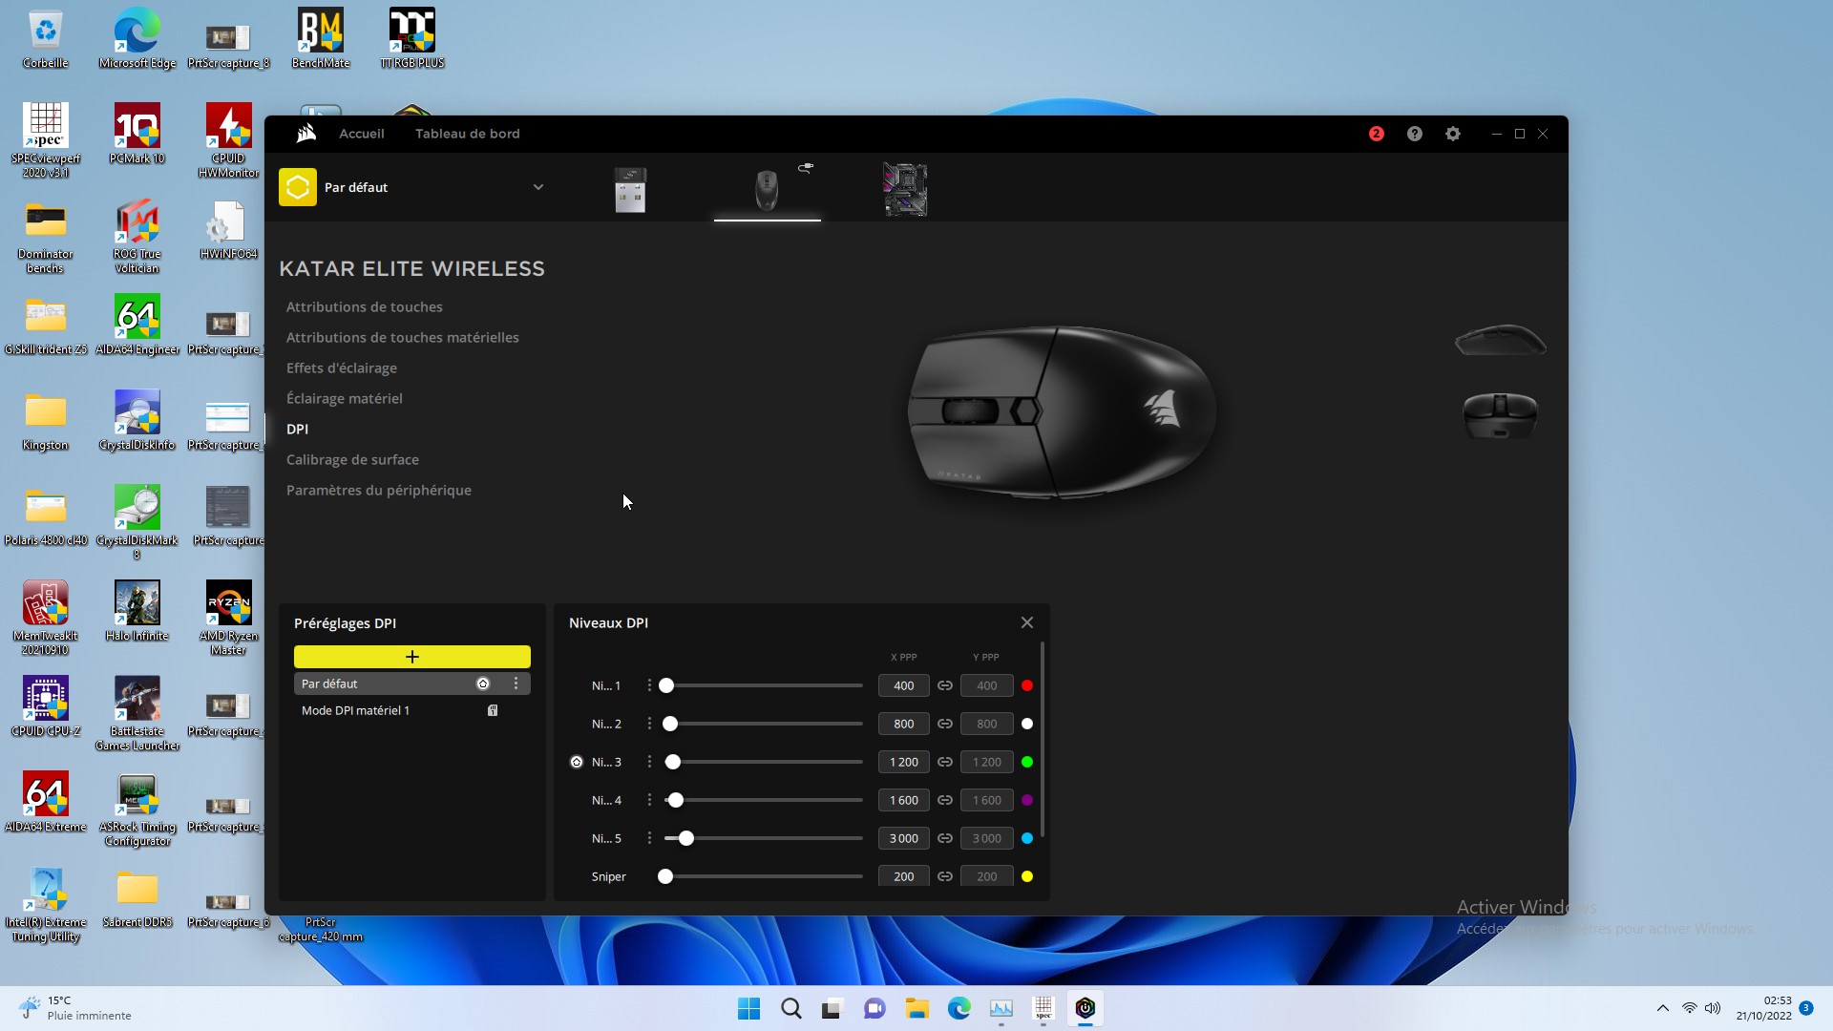
Task: Select the wireless USB dongle device
Action: pos(630,190)
